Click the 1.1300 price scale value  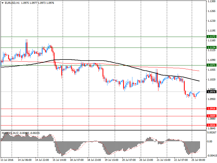[x=212, y=1]
